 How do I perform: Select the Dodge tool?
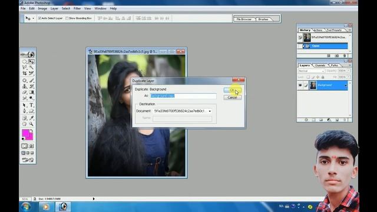(x=31, y=98)
